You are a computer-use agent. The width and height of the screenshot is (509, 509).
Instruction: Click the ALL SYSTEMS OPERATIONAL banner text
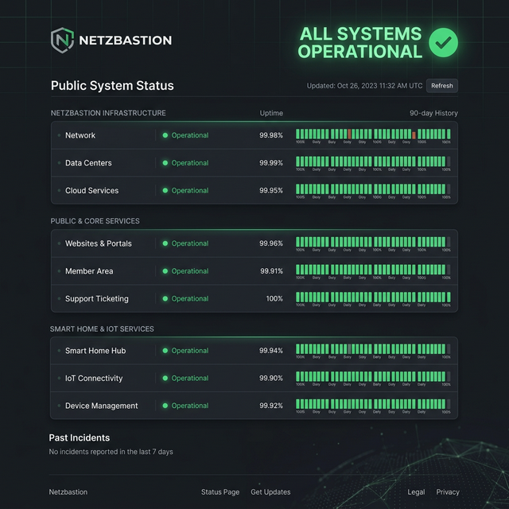(360, 42)
